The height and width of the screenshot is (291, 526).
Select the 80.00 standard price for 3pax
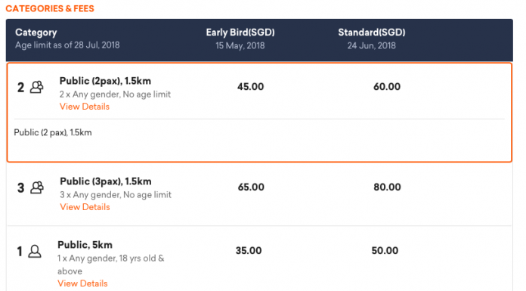coord(387,187)
